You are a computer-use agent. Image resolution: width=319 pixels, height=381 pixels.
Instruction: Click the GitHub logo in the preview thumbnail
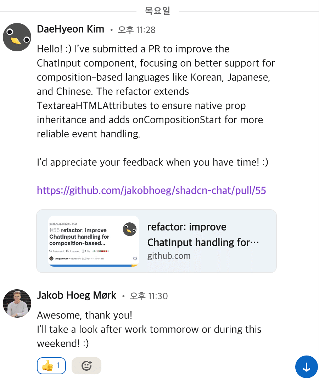pos(135,258)
